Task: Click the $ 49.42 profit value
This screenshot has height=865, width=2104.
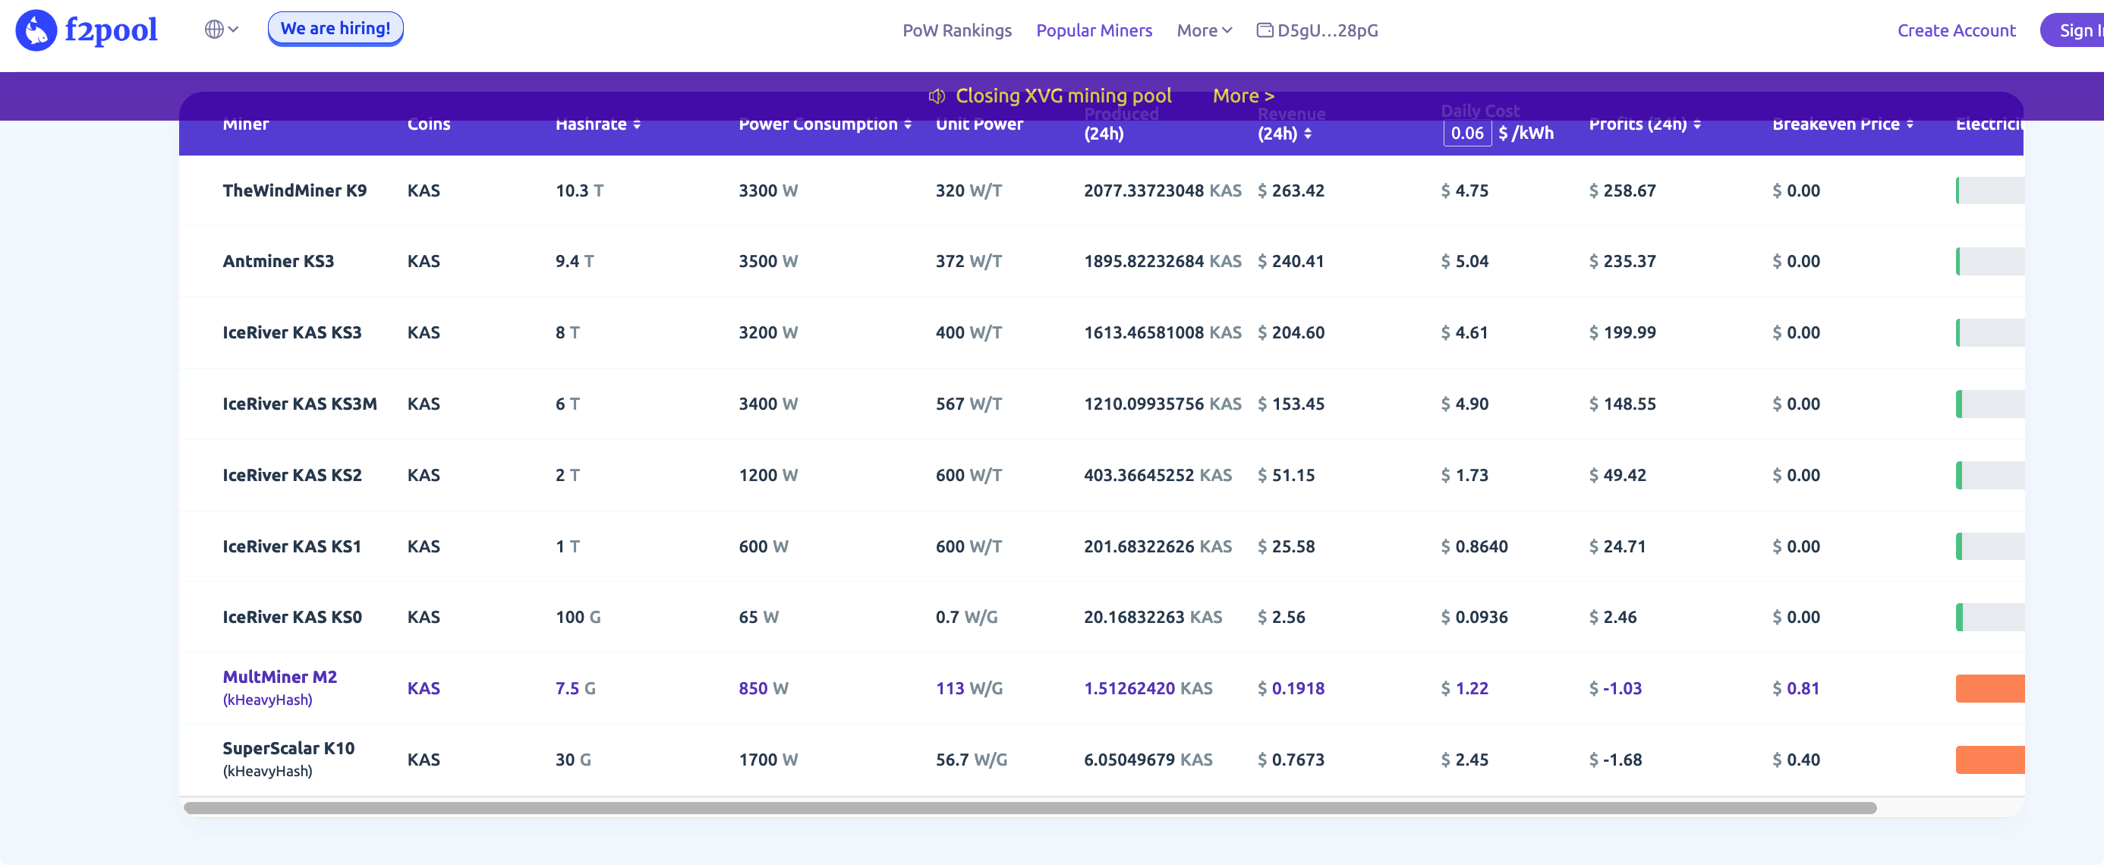Action: [1617, 474]
